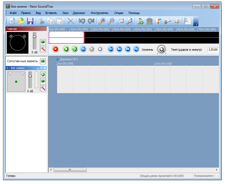
Task: Fast forward the playback position
Action: click(x=128, y=49)
